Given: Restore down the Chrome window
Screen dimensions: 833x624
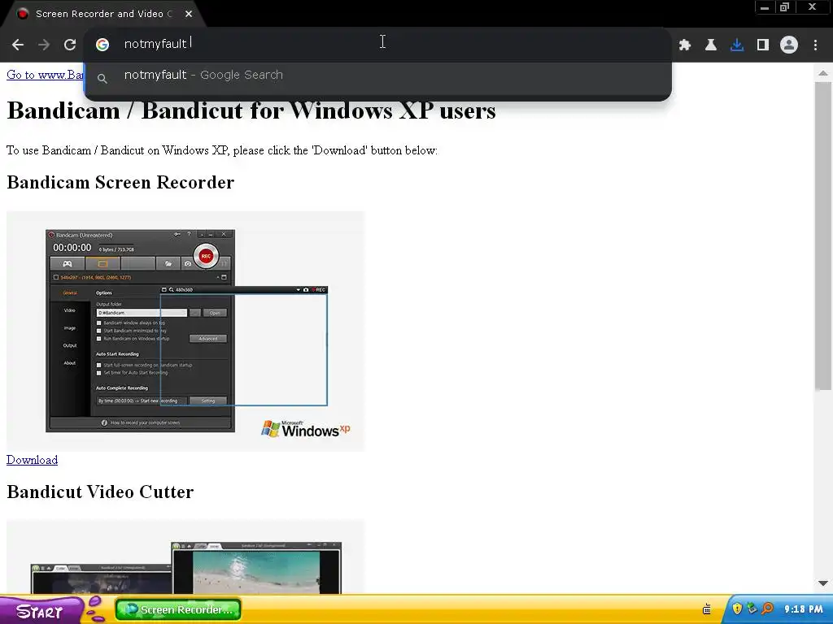Looking at the screenshot, I should click(x=784, y=7).
